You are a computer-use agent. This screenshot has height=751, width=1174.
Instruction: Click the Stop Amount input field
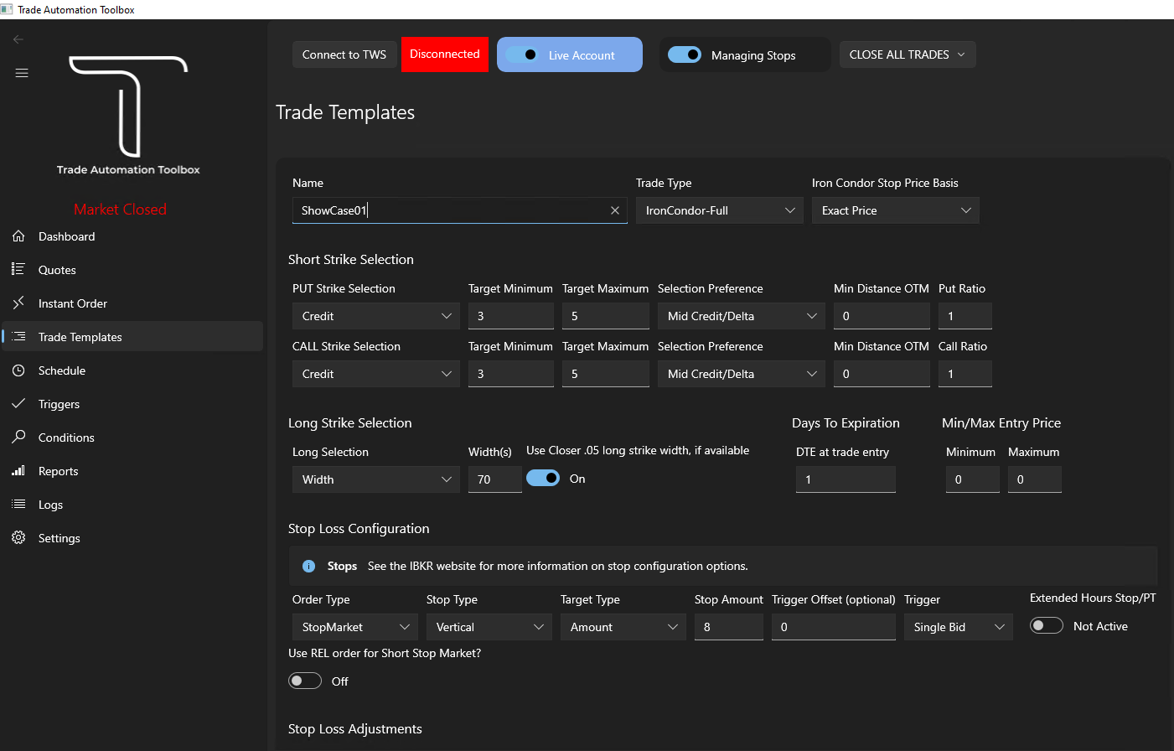(x=728, y=627)
